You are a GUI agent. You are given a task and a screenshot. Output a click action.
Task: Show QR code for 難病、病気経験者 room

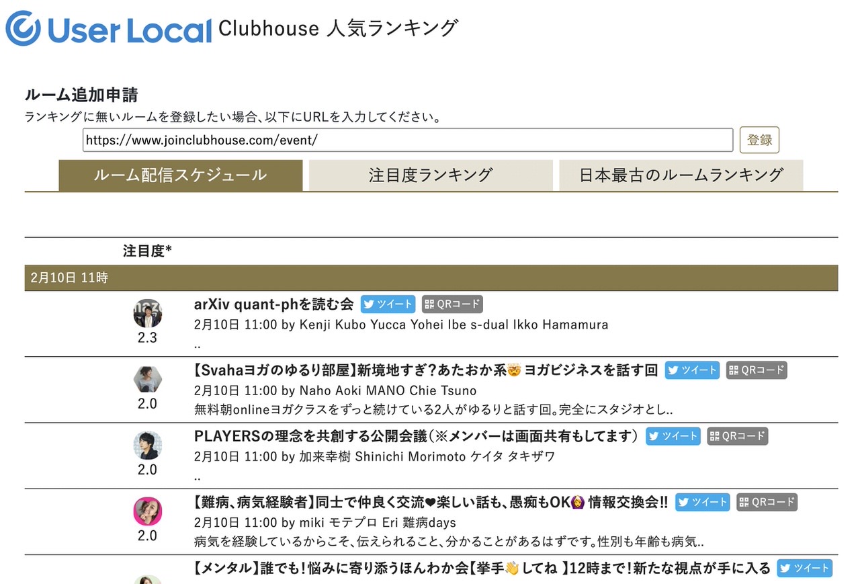[767, 501]
